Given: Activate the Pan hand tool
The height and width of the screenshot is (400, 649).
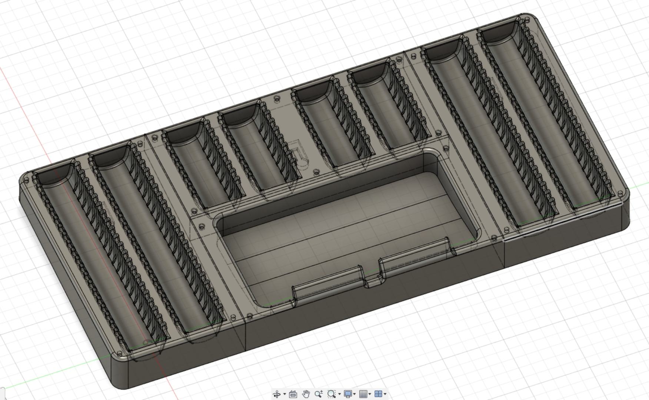Looking at the screenshot, I should (306, 394).
